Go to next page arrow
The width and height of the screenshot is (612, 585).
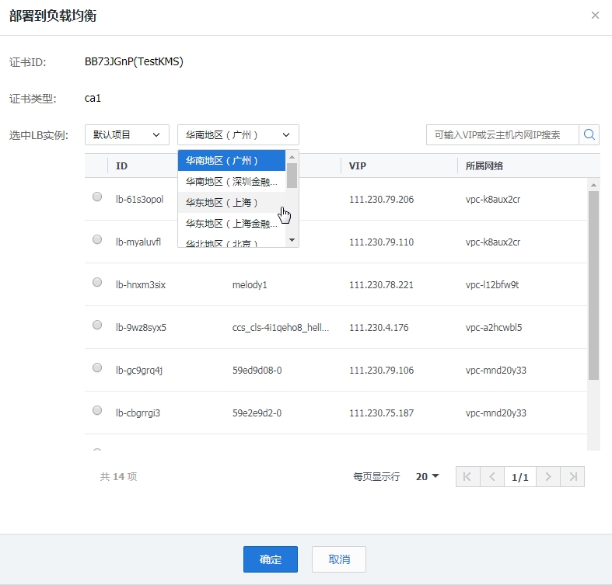[x=548, y=476]
